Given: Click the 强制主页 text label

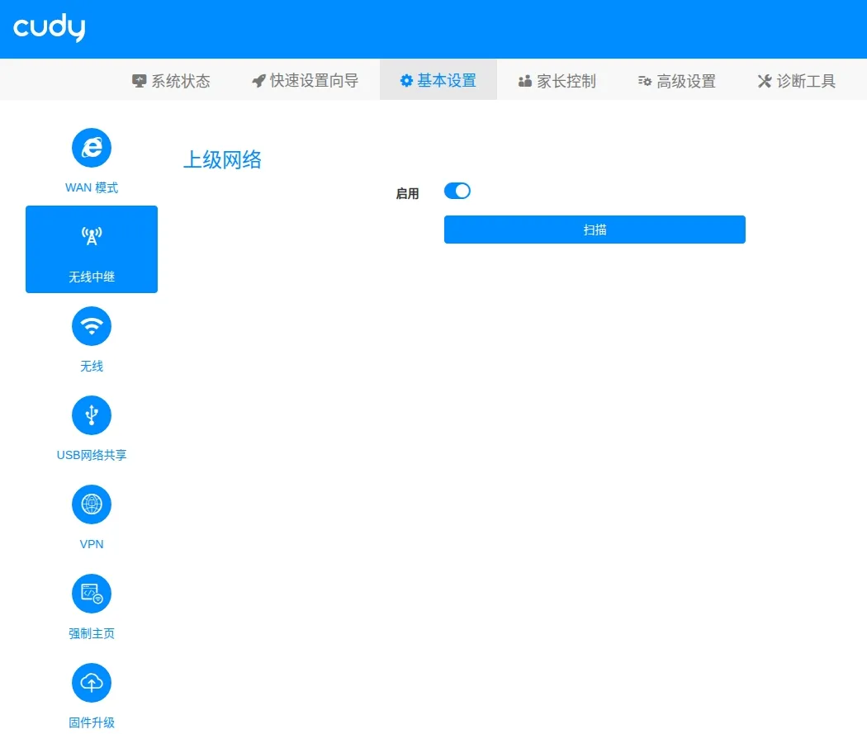Looking at the screenshot, I should 92,633.
